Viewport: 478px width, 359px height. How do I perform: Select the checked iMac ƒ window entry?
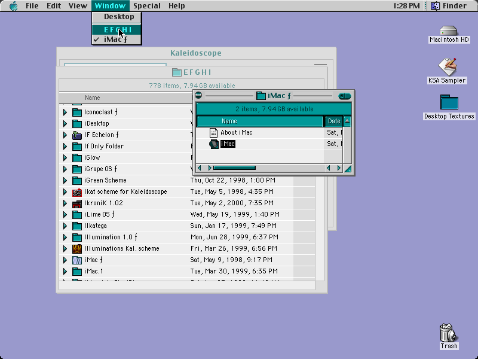point(117,39)
